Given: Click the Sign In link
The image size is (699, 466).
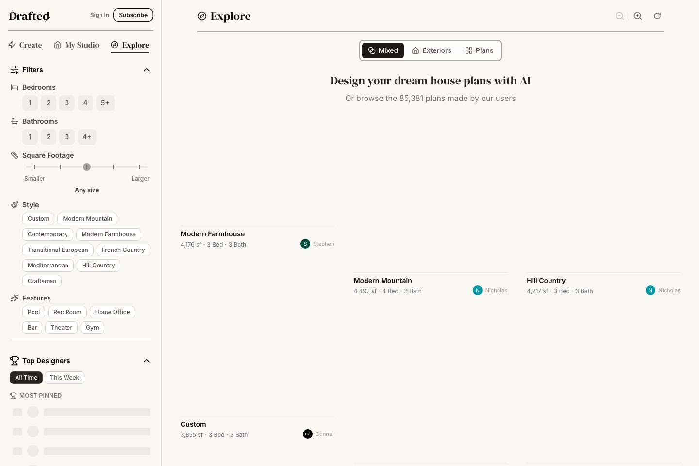Looking at the screenshot, I should pyautogui.click(x=100, y=15).
